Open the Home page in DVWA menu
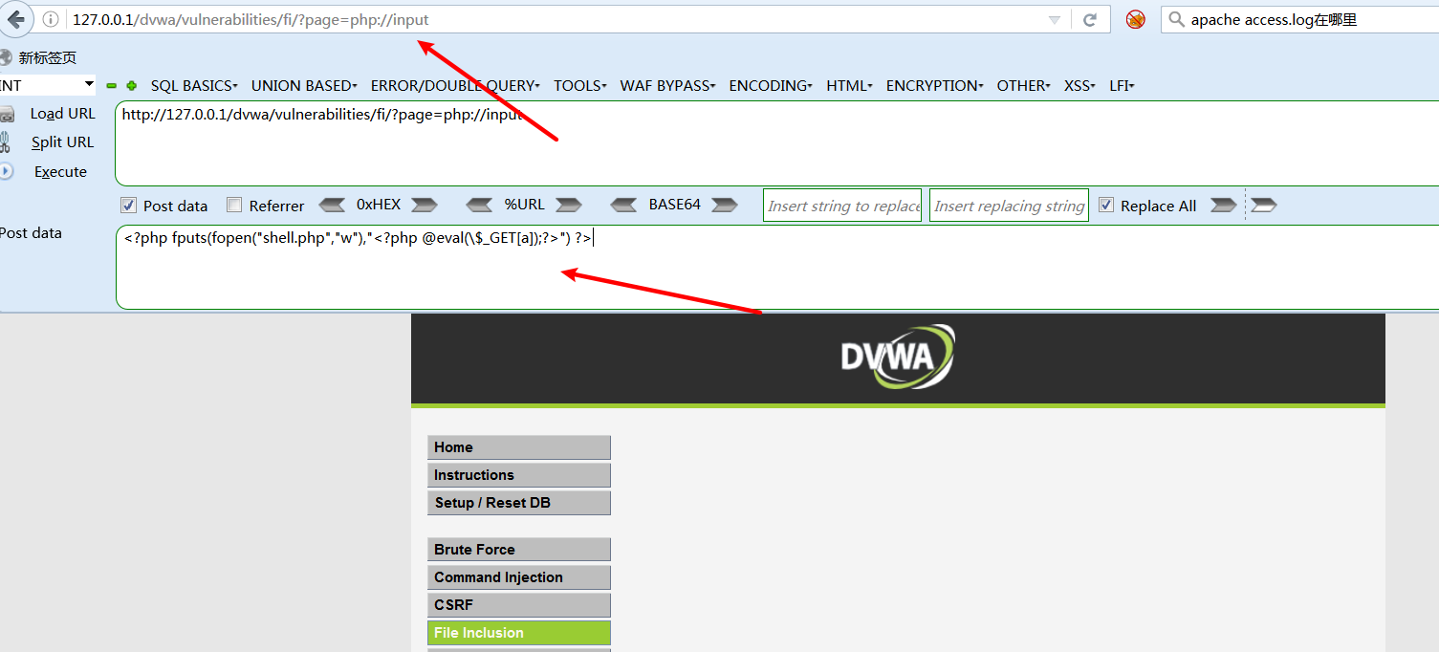Screen dimensions: 1439x652 (x=518, y=447)
